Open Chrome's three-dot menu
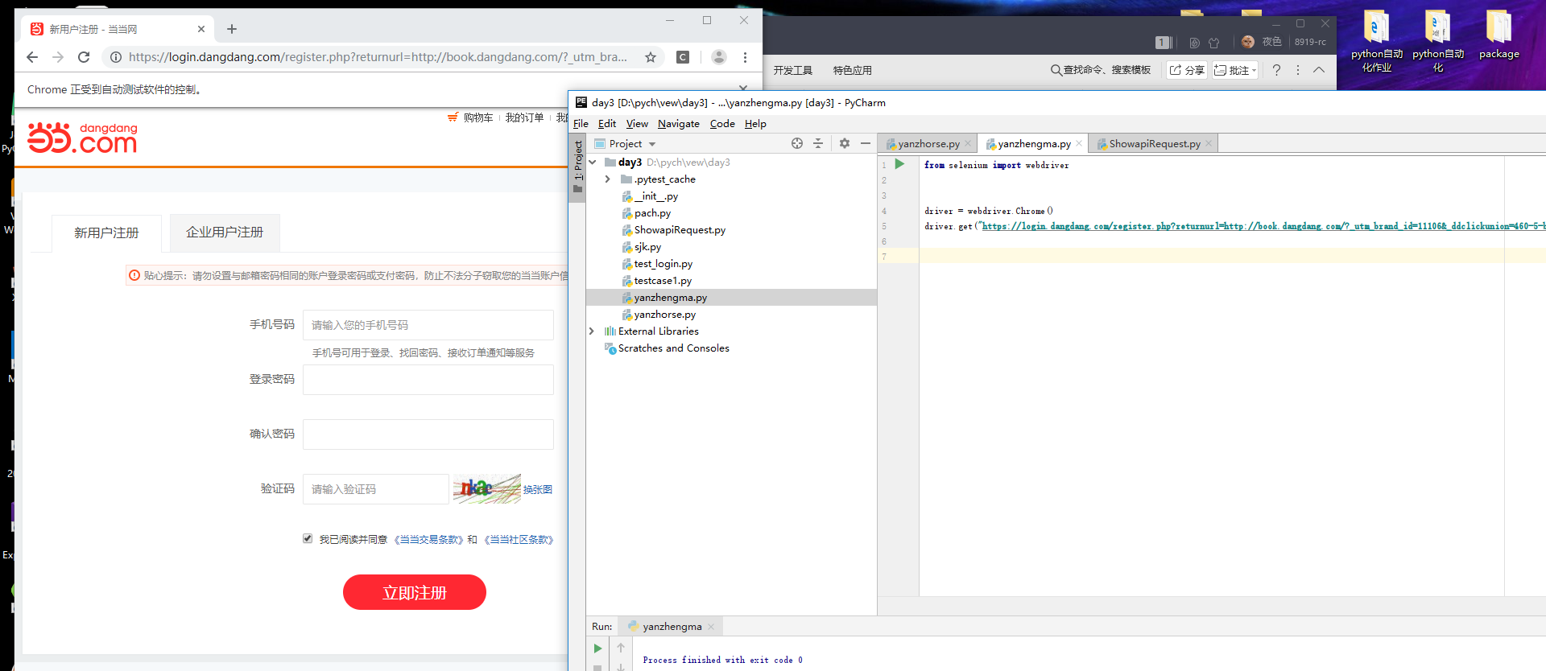The image size is (1546, 671). pyautogui.click(x=745, y=57)
